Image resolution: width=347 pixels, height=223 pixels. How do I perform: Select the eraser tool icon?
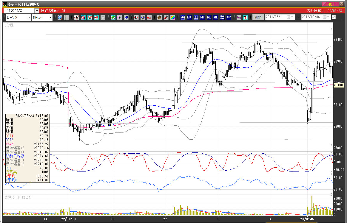pos(126,18)
